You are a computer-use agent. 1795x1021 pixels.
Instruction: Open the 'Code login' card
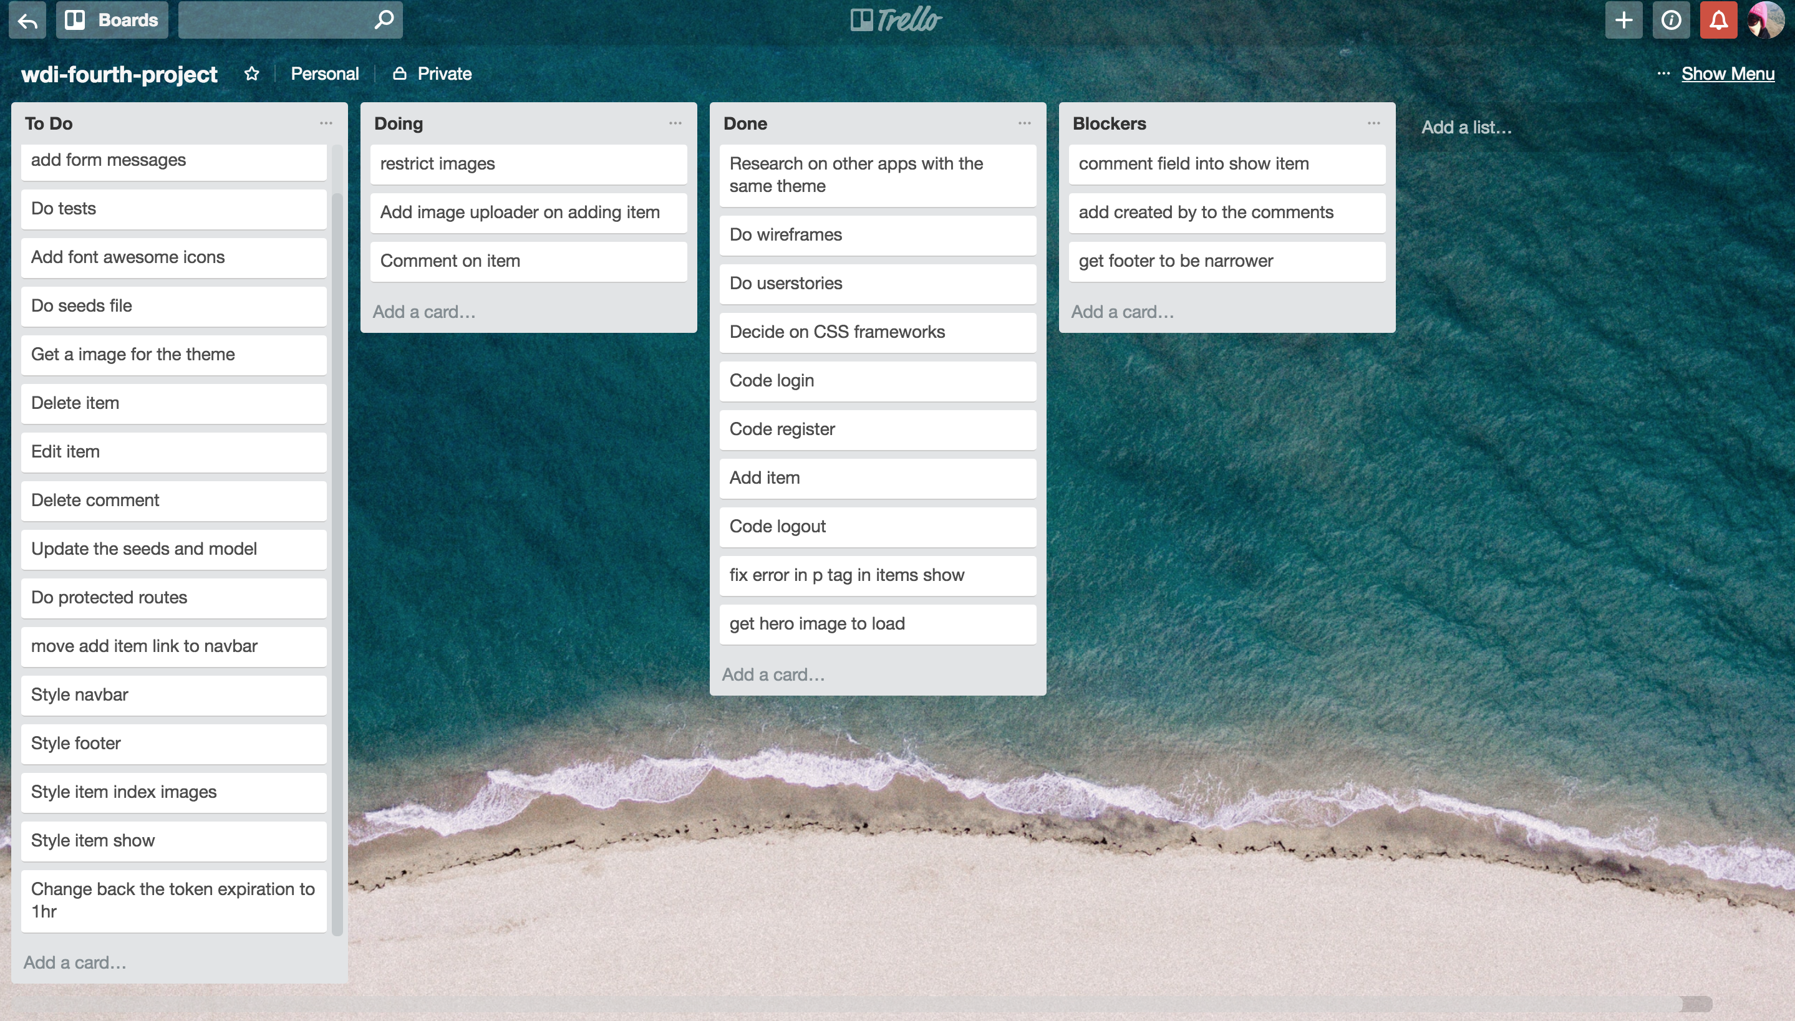pyautogui.click(x=877, y=381)
